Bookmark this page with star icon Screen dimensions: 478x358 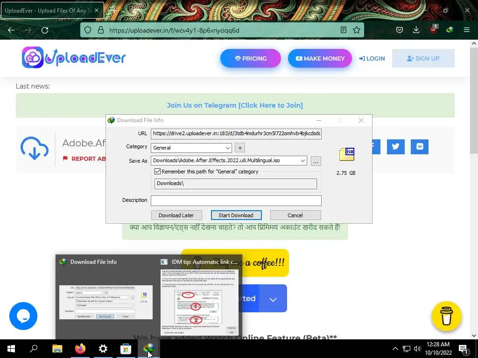357,30
